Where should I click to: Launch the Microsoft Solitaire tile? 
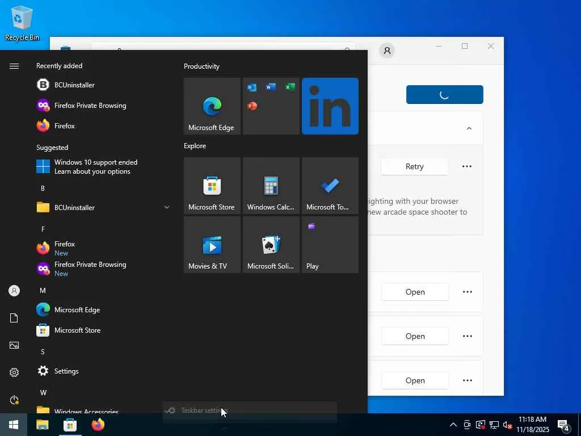point(271,245)
